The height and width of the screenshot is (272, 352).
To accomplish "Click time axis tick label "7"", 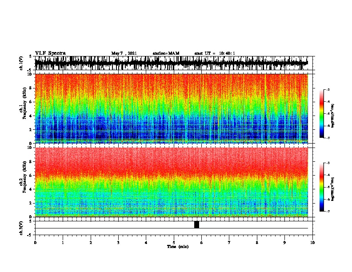I will pyautogui.click(x=229, y=242).
